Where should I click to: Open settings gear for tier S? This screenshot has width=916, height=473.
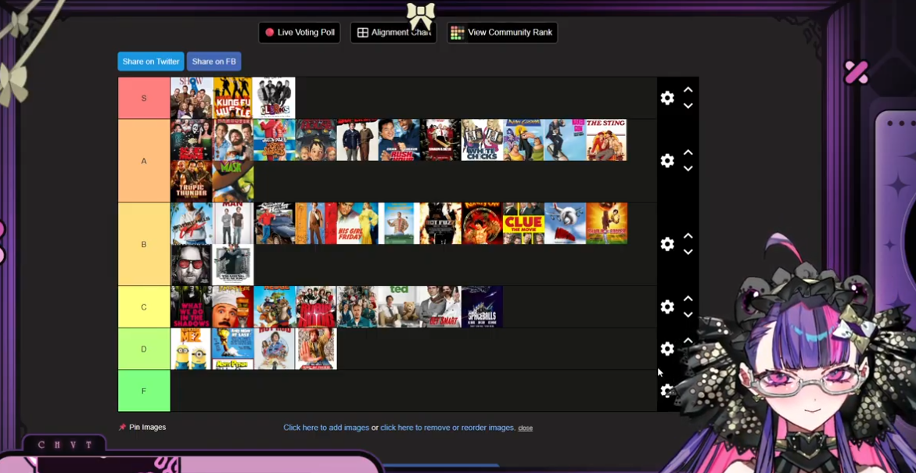coord(667,98)
